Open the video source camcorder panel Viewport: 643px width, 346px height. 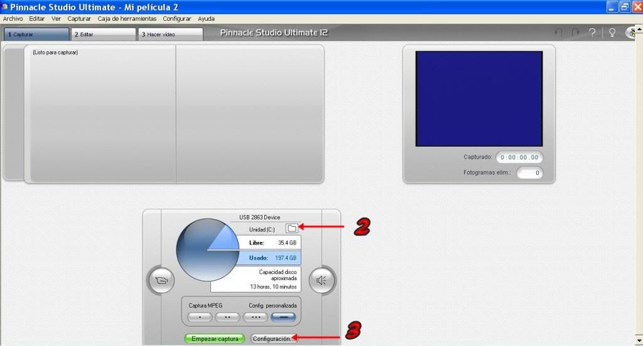(x=161, y=280)
